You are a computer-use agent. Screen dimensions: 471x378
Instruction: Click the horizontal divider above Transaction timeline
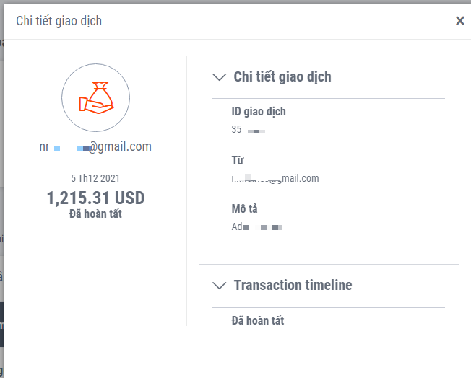(x=329, y=265)
